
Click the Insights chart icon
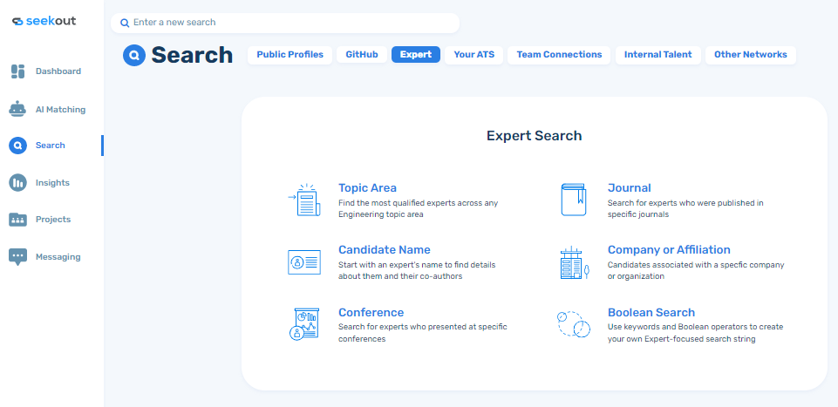click(x=17, y=183)
